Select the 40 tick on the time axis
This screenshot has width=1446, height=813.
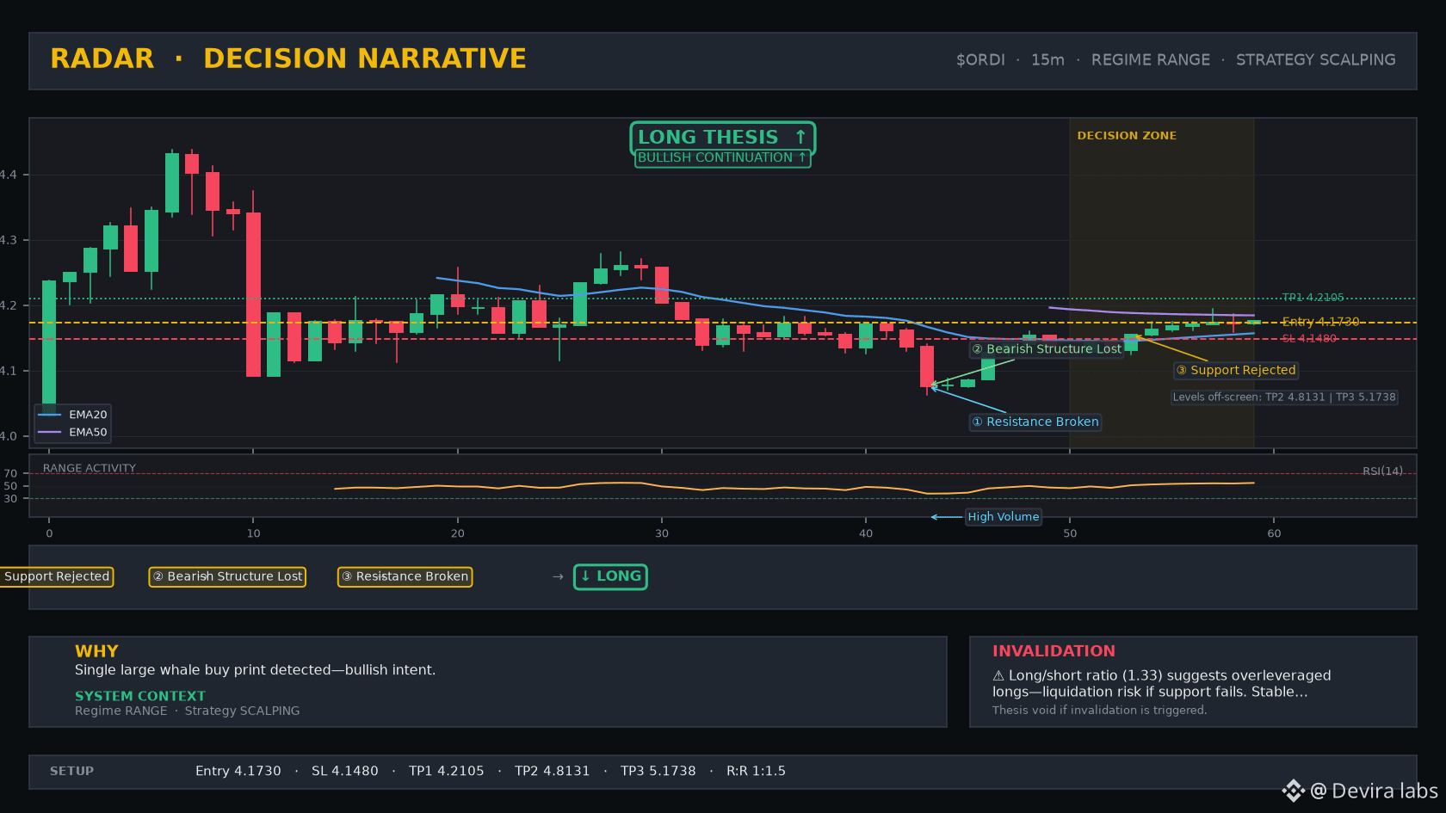click(x=866, y=533)
